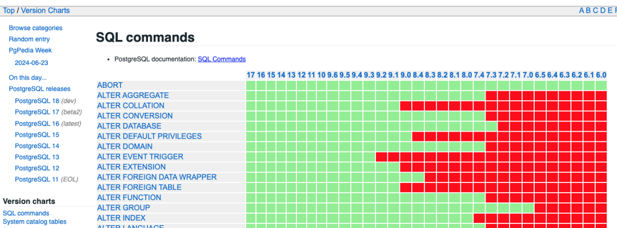Screen dimensions: 617x228
Task: Open a Random entry
Action: pyautogui.click(x=29, y=39)
